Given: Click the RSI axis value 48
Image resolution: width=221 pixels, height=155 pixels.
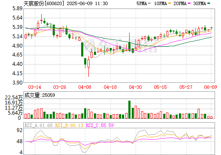Looking at the screenshot, I should pos(20,141).
